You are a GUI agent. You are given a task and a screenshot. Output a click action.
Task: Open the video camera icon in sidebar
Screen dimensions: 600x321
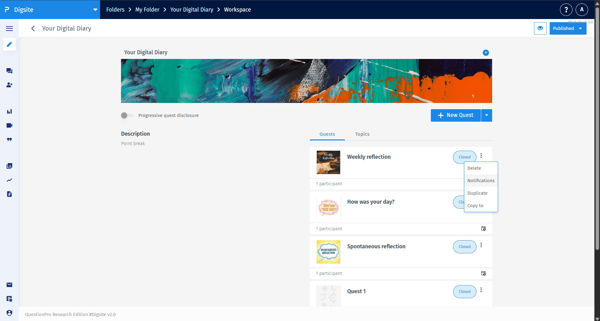(9, 125)
